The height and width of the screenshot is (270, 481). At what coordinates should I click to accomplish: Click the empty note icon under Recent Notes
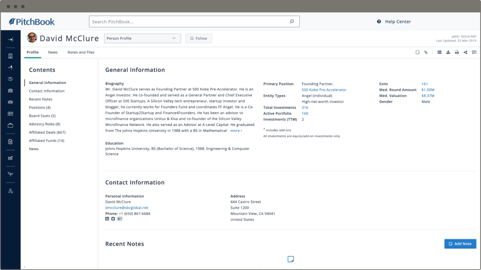pyautogui.click(x=291, y=259)
